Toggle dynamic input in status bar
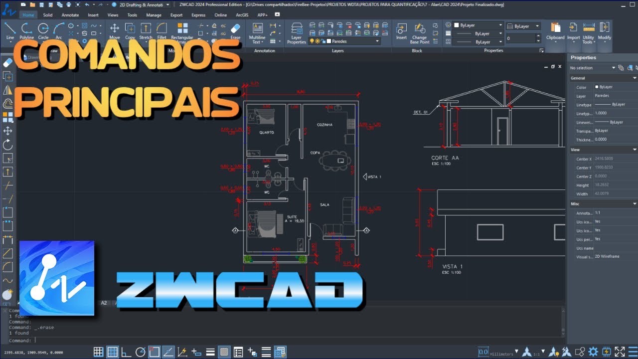 tap(196, 352)
